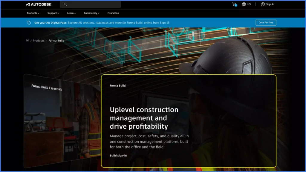
Task: Click the search magnifier icon
Action: point(65,4)
